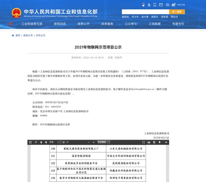Open PDF viewer secondary tools chevron
Screen dimensions: 206x182
166,142
